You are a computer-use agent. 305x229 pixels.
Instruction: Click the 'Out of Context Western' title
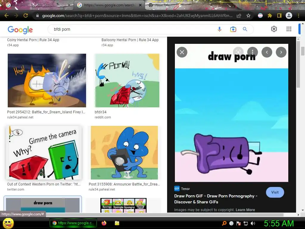(x=44, y=184)
